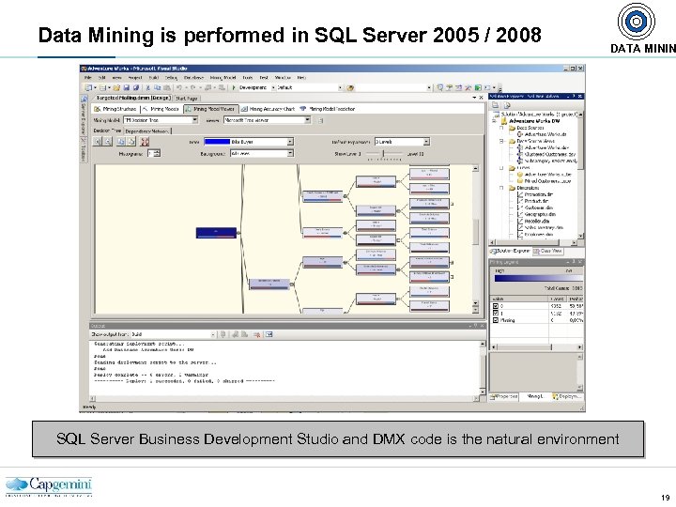Image resolution: width=676 pixels, height=507 pixels.
Task: Switch to the Deployment panel tab
Action: click(567, 396)
